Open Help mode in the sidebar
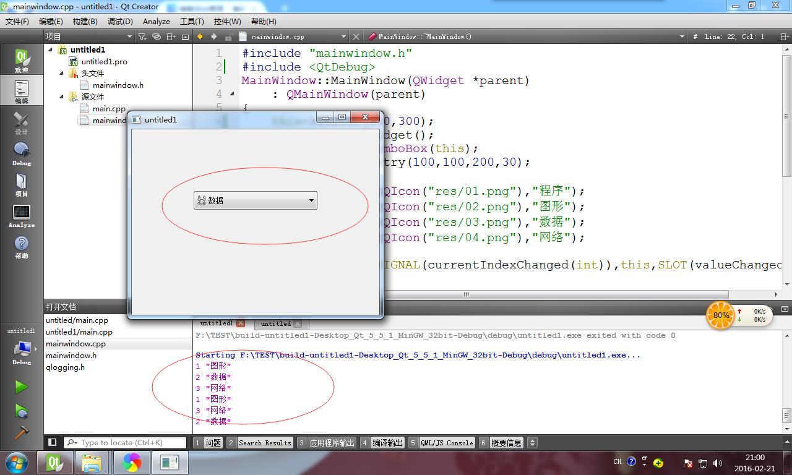 (22, 246)
